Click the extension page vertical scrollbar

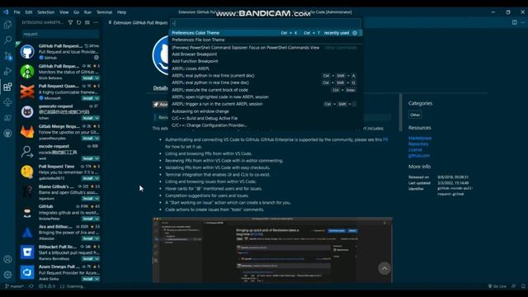(400, 112)
